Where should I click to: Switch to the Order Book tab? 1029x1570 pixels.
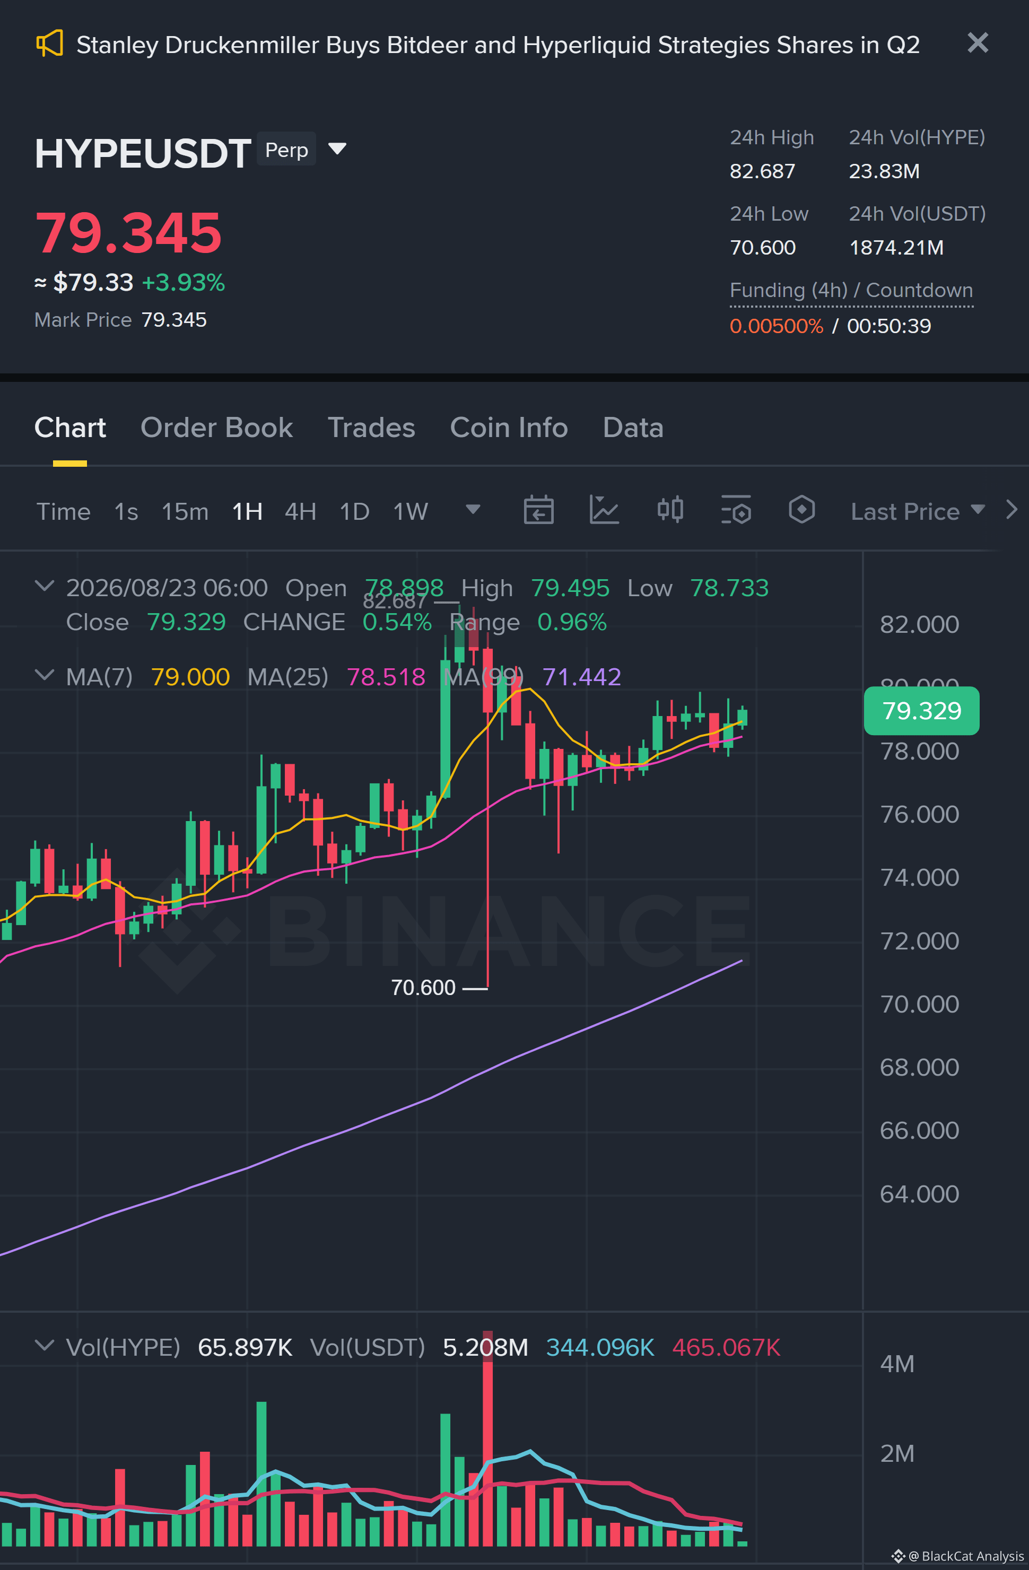click(216, 428)
